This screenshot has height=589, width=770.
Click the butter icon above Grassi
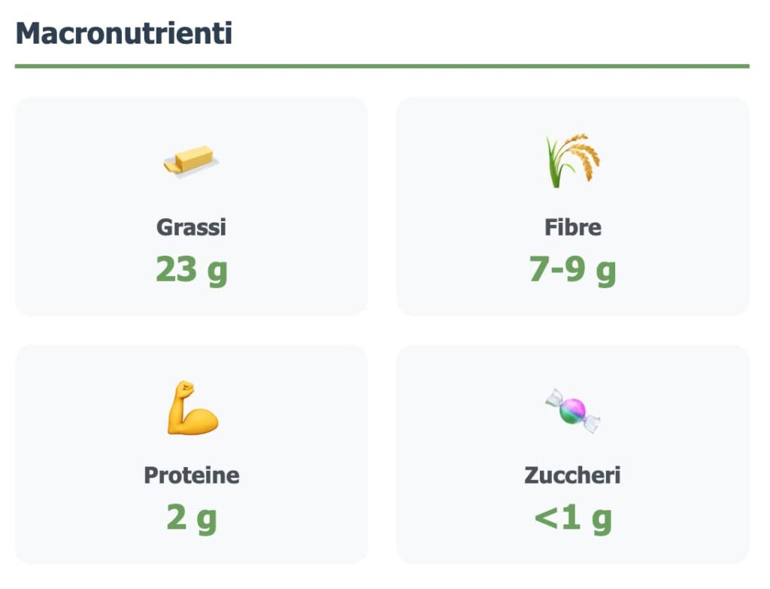pos(191,160)
